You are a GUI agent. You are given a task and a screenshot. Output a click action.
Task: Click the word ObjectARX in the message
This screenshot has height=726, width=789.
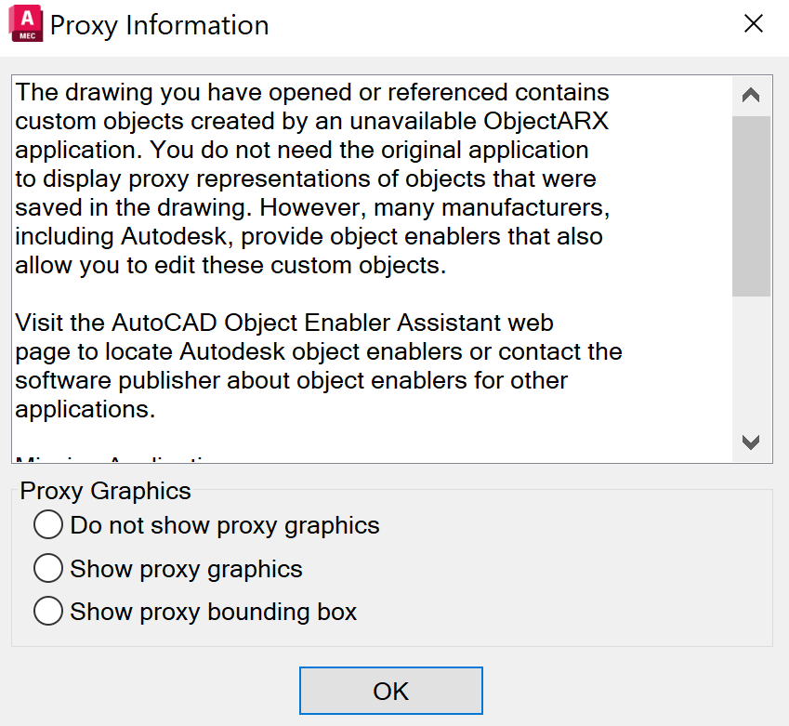point(546,121)
